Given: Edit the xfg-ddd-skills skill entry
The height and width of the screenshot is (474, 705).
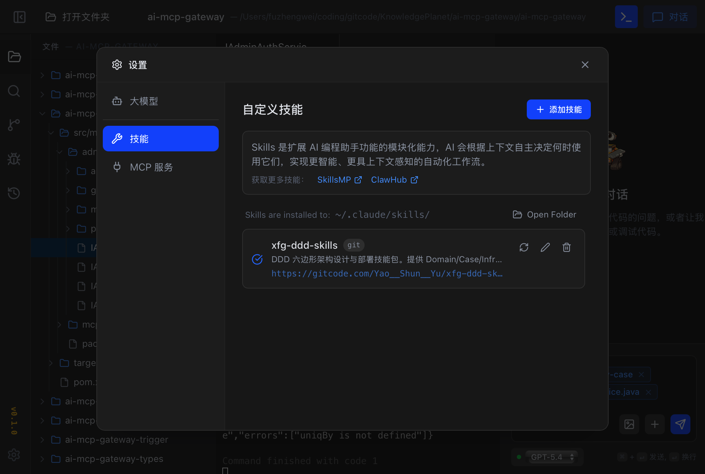Looking at the screenshot, I should 545,247.
